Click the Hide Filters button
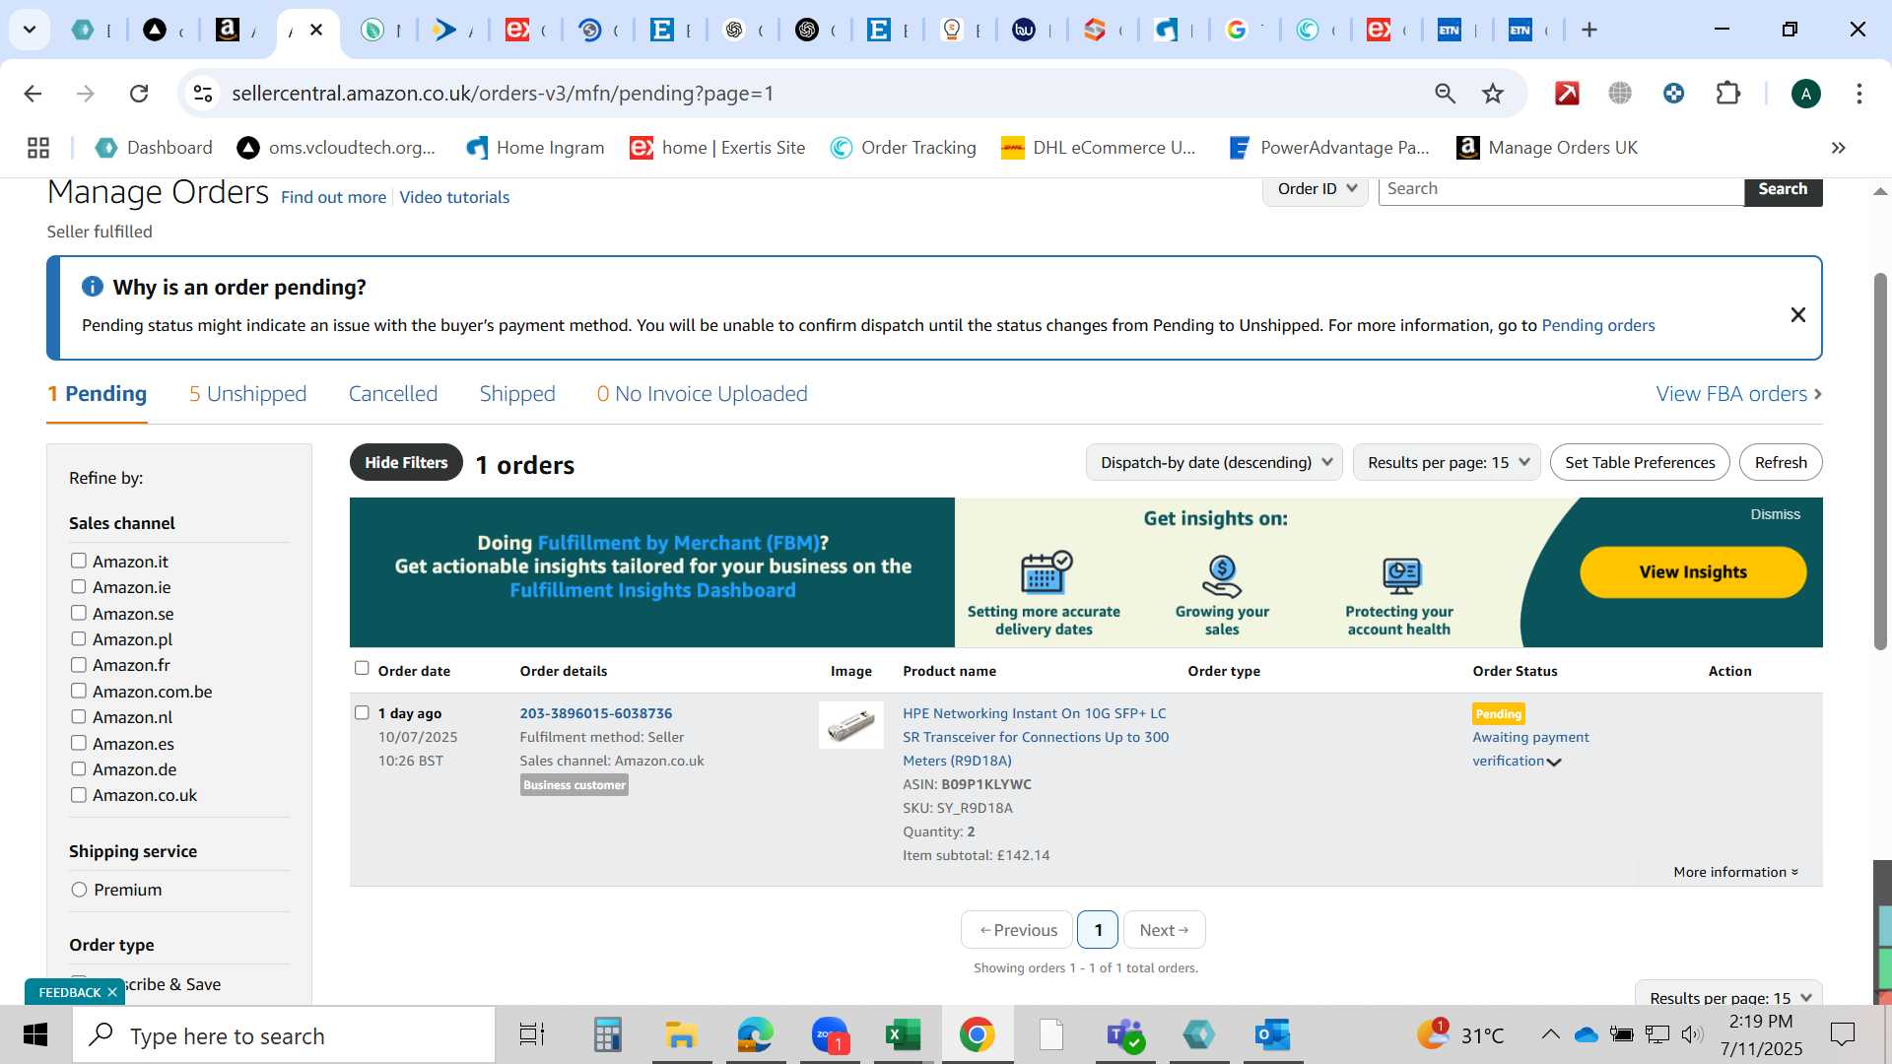This screenshot has height=1064, width=1892. pos(406,462)
